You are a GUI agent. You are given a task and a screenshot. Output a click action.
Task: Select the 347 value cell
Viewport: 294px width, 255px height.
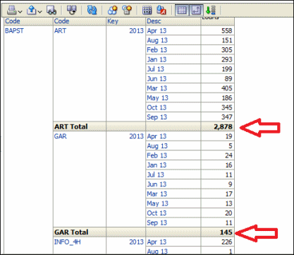pos(226,117)
